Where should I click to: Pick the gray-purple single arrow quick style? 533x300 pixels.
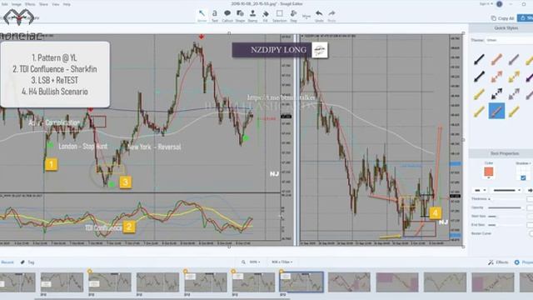pos(514,59)
